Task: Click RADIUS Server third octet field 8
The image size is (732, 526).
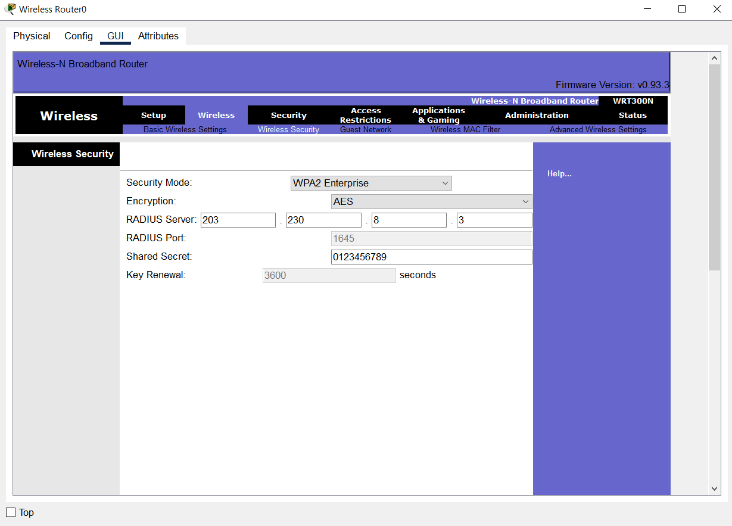Action: coord(409,220)
